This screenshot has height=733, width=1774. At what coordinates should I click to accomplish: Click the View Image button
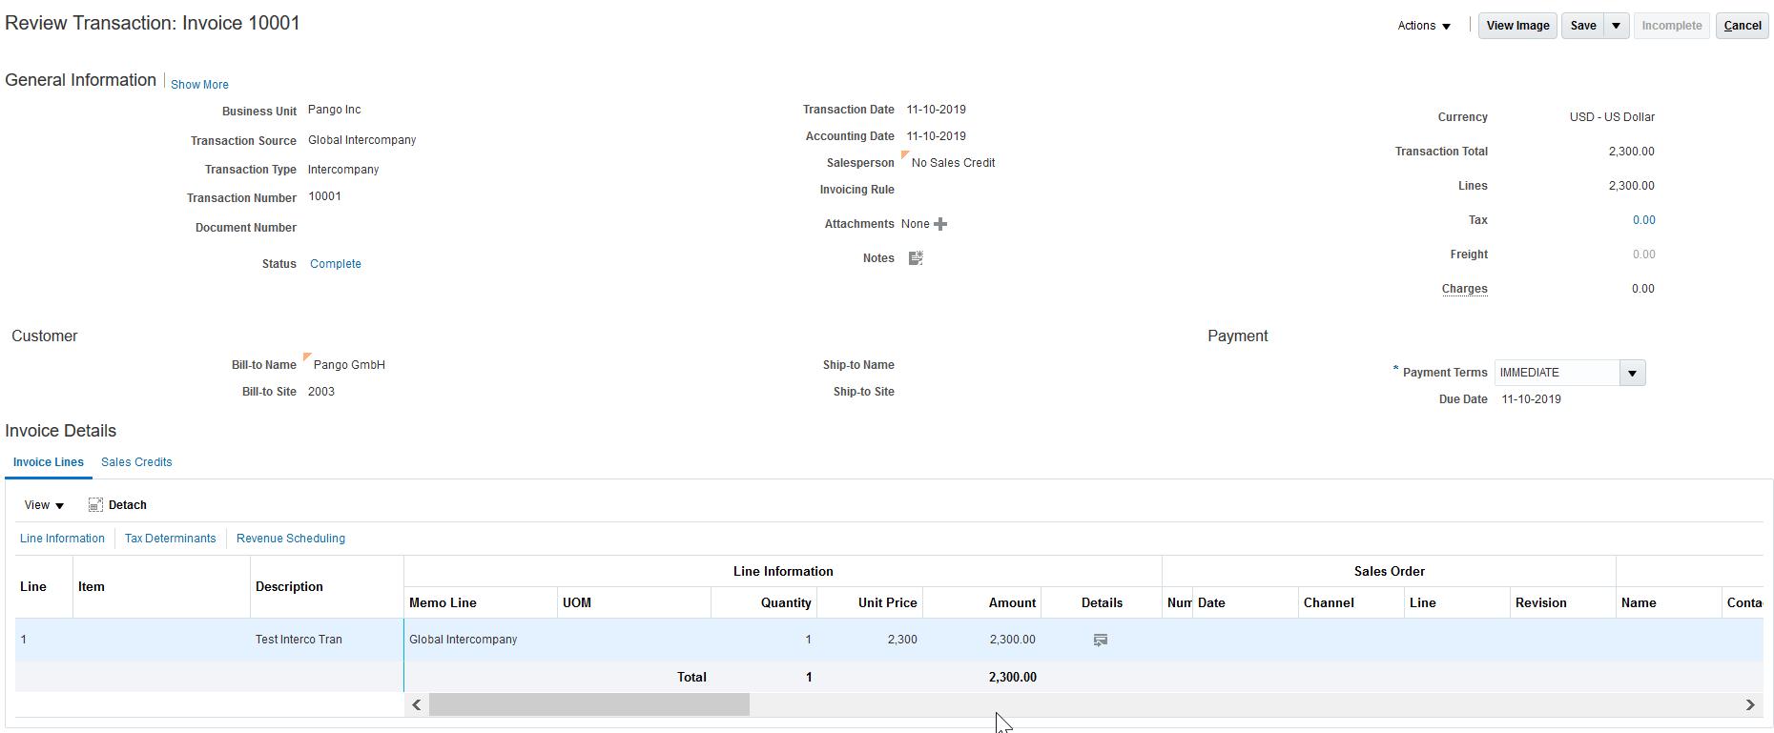coord(1517,26)
